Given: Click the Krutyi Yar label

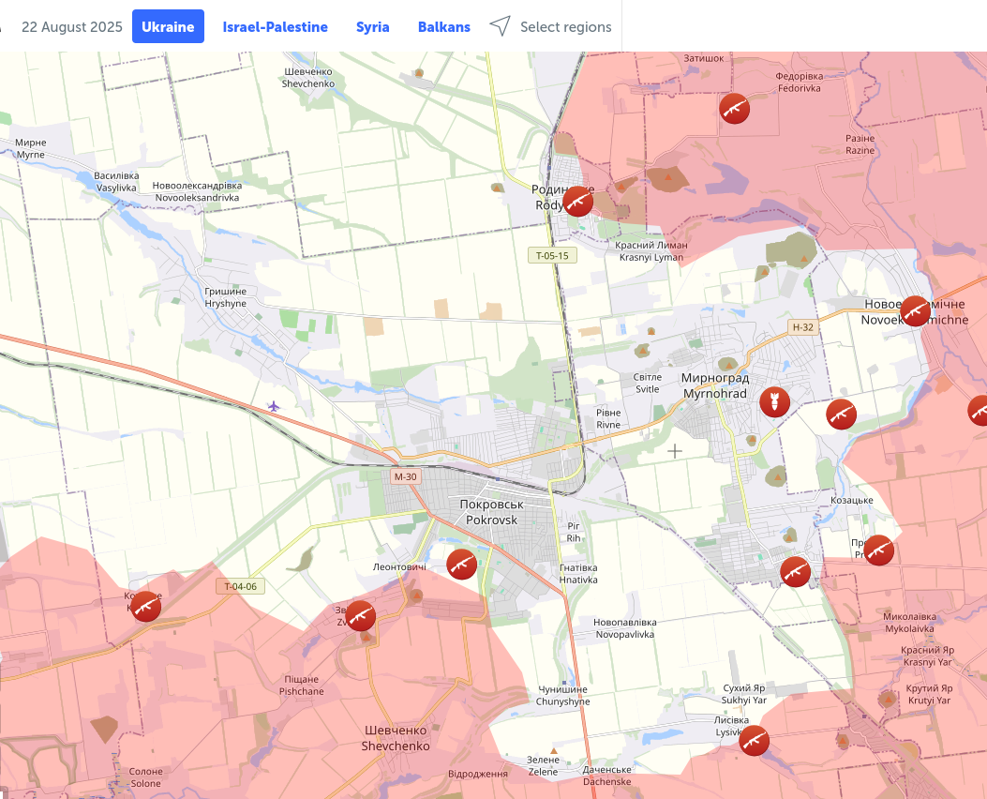Looking at the screenshot, I should click(929, 694).
